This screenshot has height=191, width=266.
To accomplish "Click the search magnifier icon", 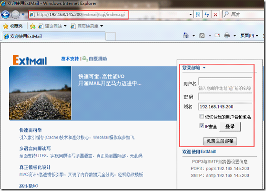I will click(x=226, y=14).
